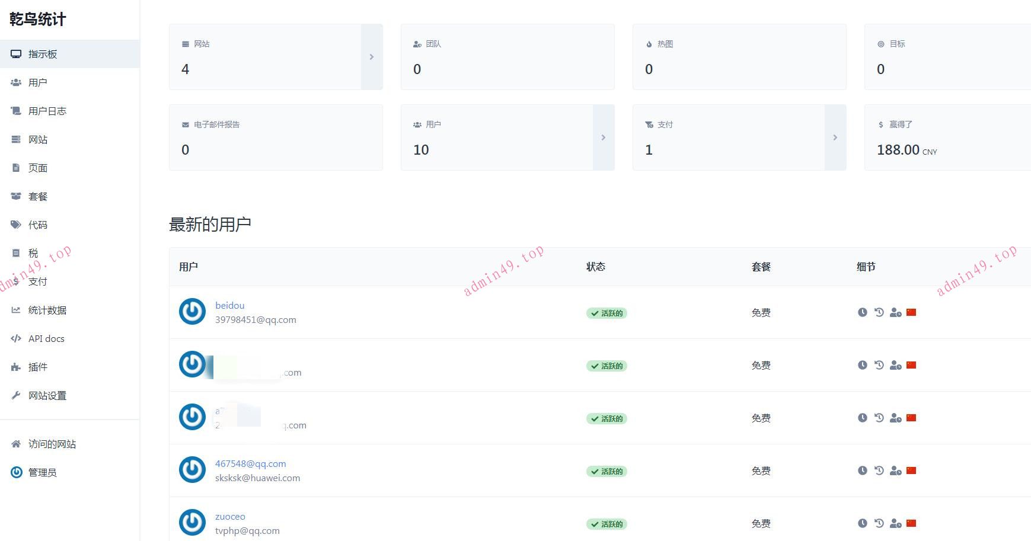
Task: Select 统计数据 in the sidebar menu
Action: pos(47,310)
